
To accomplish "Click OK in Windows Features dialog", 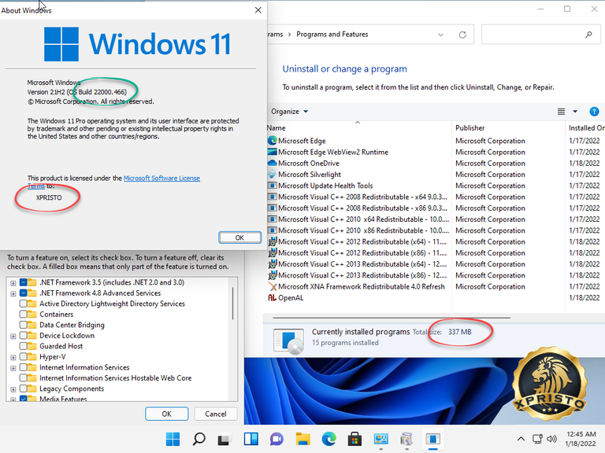I will pos(167,414).
